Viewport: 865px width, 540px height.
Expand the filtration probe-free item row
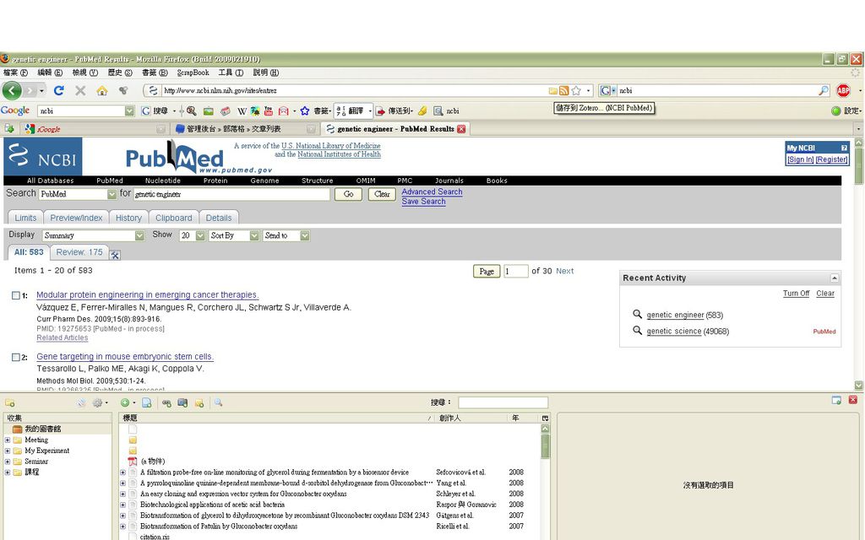click(x=123, y=472)
